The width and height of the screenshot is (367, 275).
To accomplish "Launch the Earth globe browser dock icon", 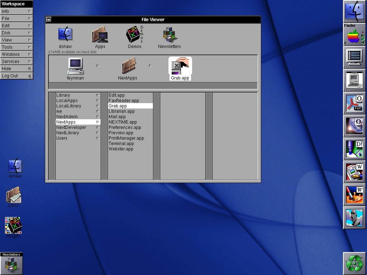I will (x=354, y=126).
